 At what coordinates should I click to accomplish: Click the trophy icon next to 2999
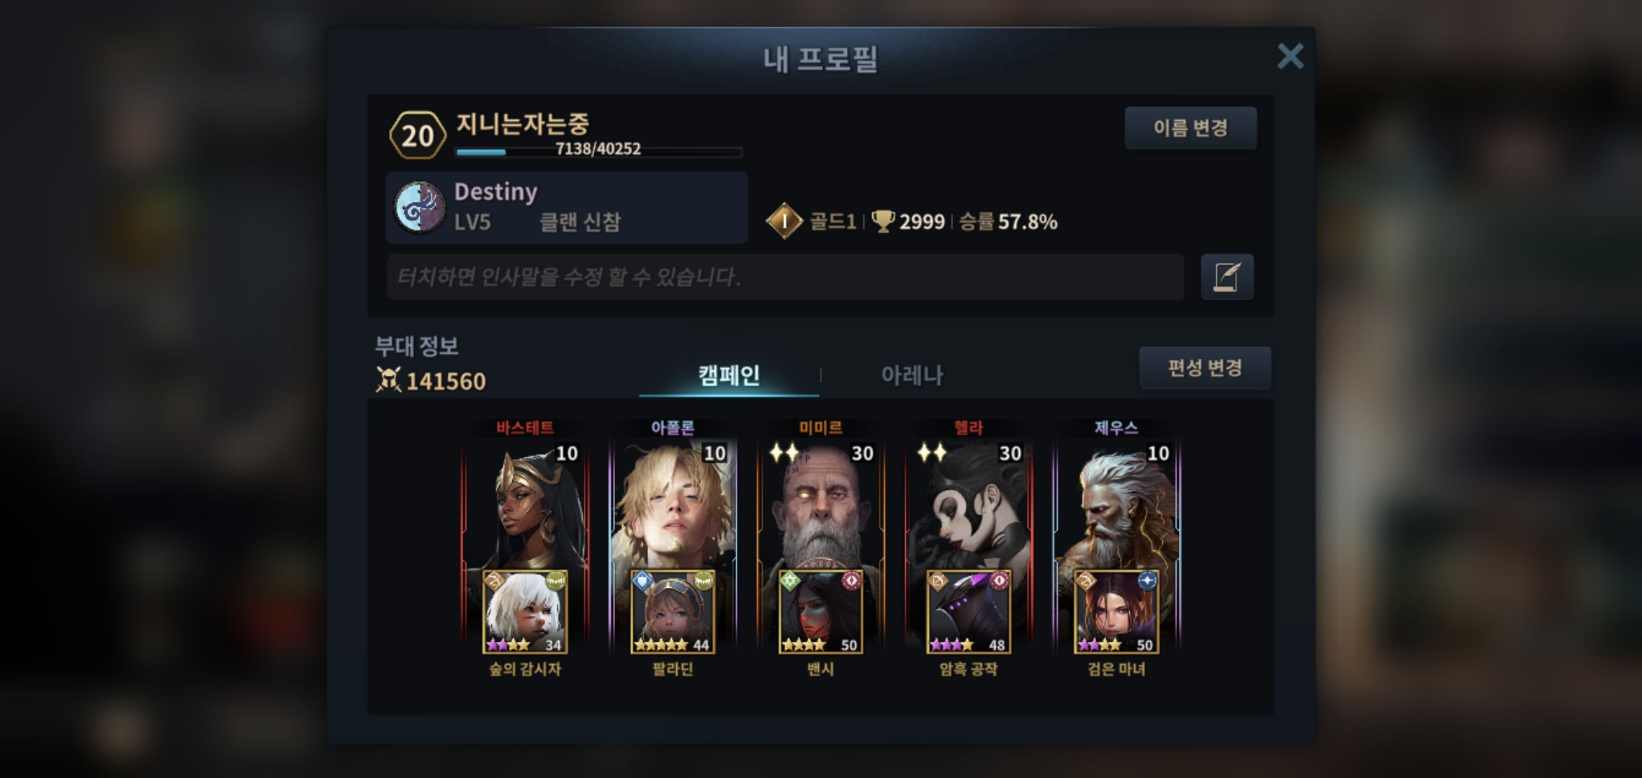tap(883, 221)
